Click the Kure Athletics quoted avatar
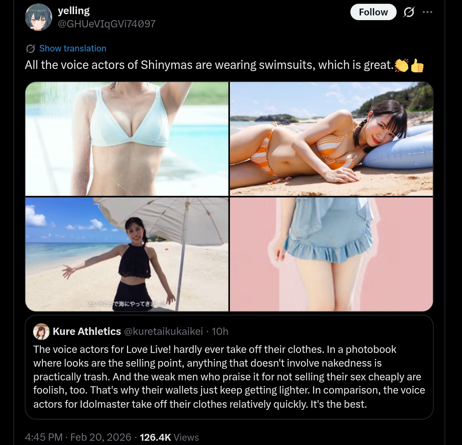 coord(41,332)
